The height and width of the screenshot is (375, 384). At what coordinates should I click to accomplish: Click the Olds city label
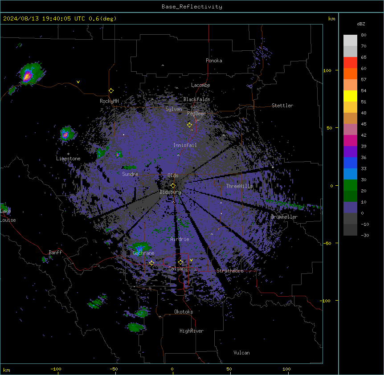173,175
